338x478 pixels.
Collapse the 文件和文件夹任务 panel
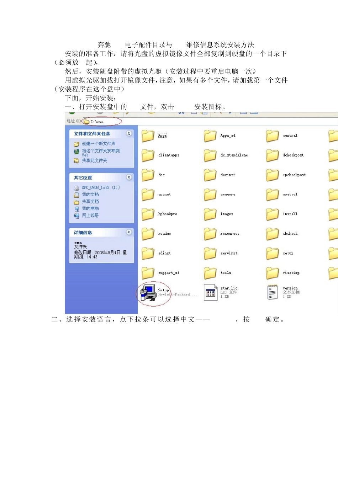tap(129, 133)
